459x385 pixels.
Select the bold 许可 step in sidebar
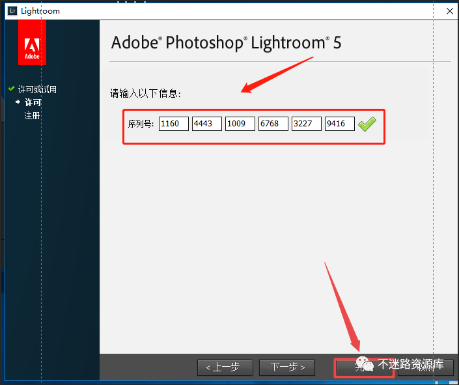[x=33, y=102]
